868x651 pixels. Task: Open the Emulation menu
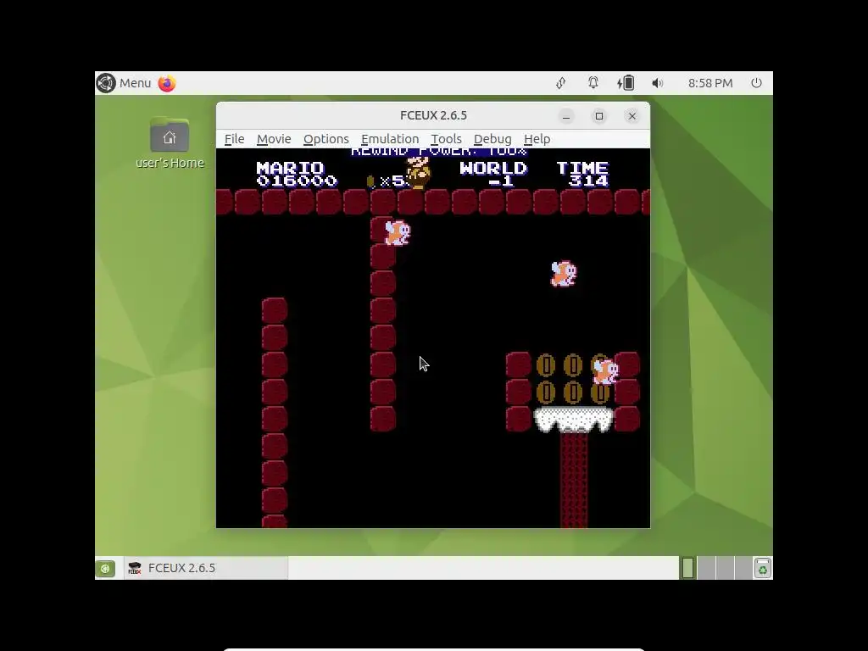[390, 139]
